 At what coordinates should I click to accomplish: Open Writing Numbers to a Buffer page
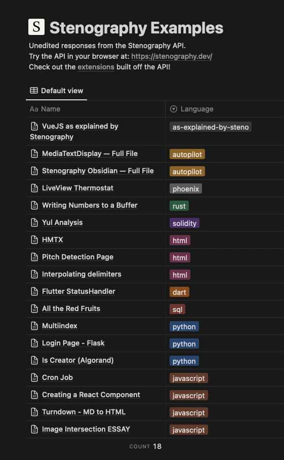pyautogui.click(x=90, y=205)
